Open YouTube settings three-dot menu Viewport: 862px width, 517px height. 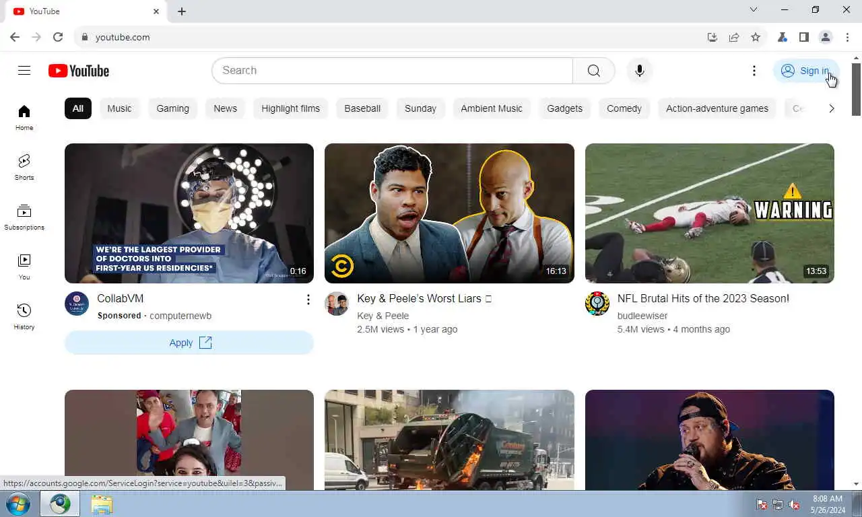(754, 71)
